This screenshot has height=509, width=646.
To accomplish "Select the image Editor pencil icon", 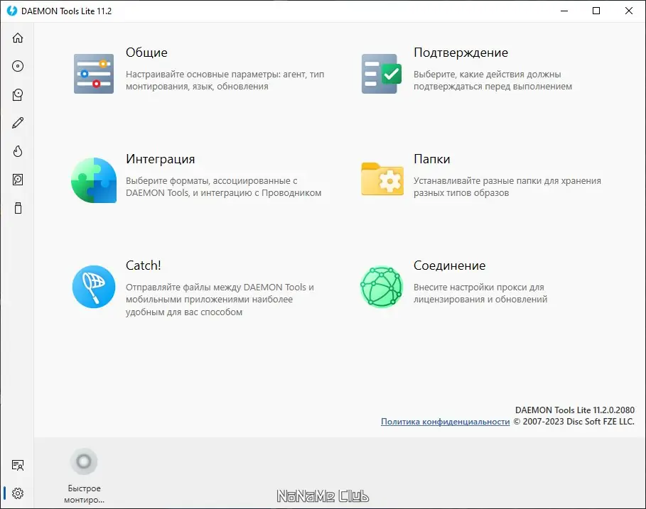I will pos(18,123).
